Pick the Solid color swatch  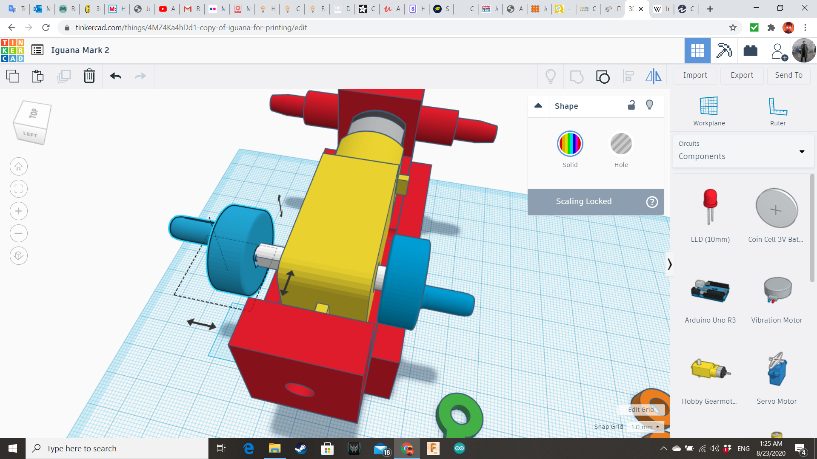click(x=570, y=144)
